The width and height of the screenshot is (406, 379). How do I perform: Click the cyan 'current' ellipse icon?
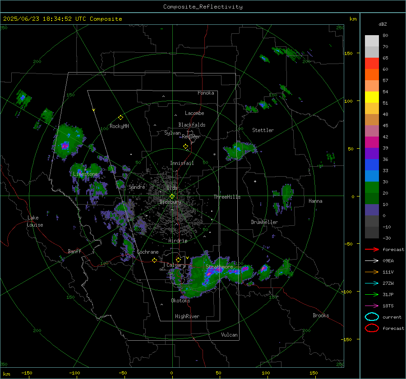pos(372,317)
